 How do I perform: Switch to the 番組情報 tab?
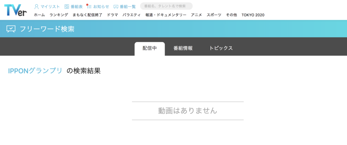click(183, 48)
